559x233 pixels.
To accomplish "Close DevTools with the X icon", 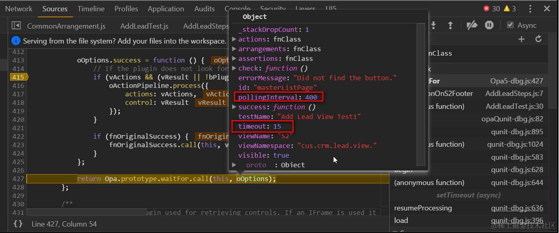I will [x=547, y=8].
